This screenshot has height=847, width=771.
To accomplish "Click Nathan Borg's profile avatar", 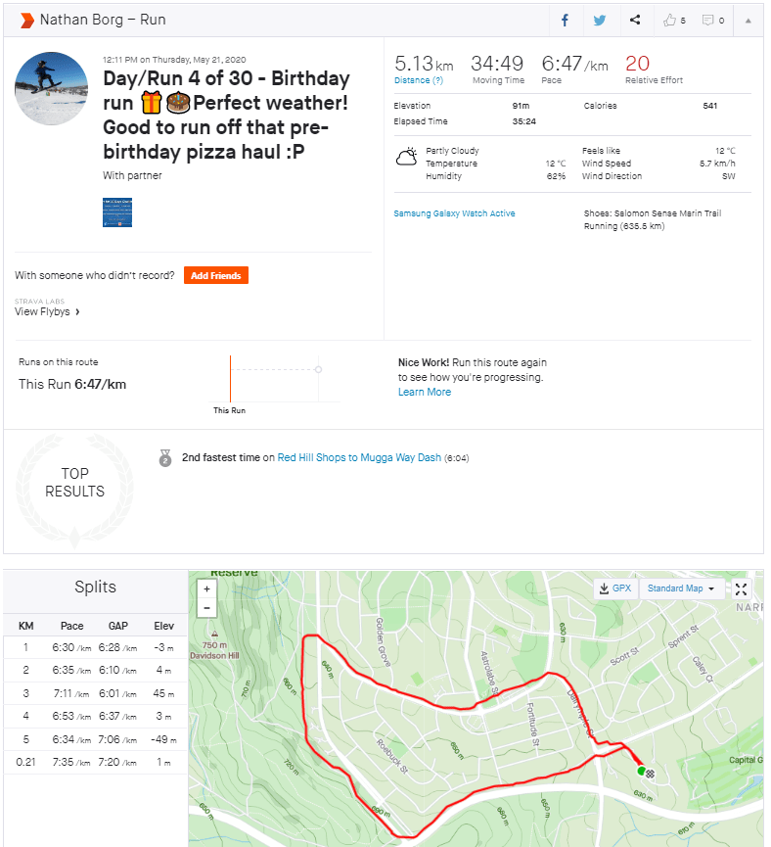I will pyautogui.click(x=52, y=89).
